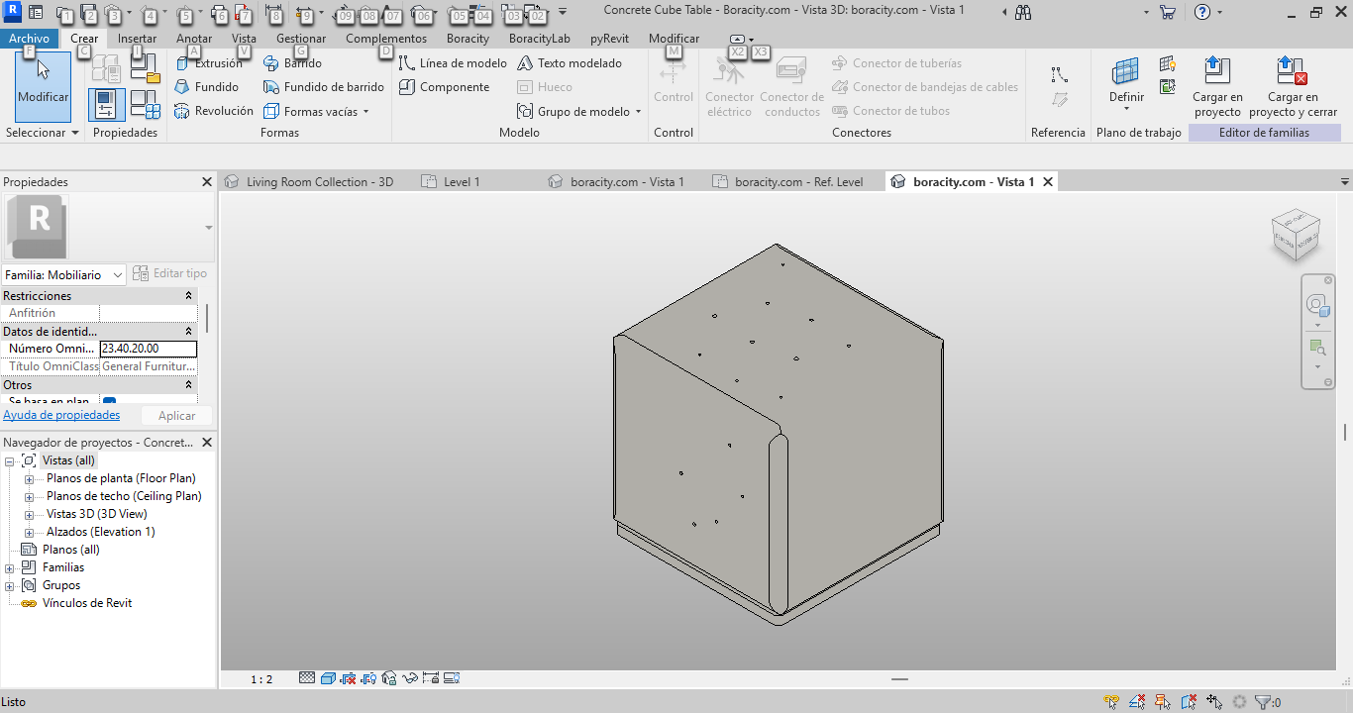Expand the Familias tree node
The image size is (1353, 713).
tap(10, 568)
